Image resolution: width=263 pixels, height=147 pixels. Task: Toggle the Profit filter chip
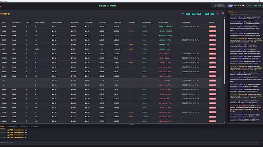207,14
